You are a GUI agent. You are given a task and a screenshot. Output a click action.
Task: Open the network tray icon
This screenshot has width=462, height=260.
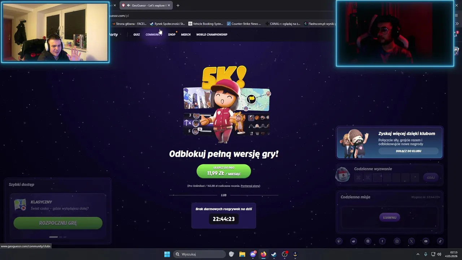tap(433, 254)
